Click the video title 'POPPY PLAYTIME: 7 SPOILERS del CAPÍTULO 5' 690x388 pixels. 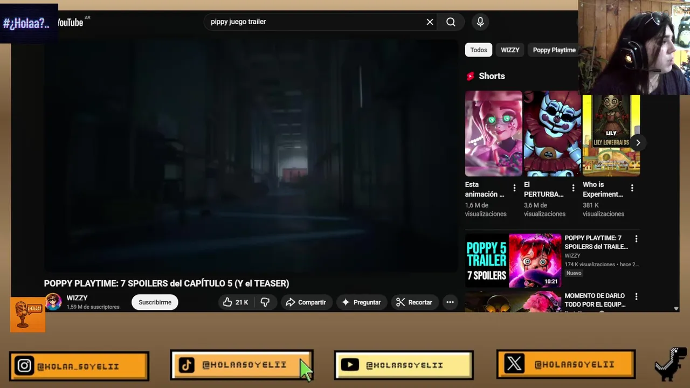point(167,283)
